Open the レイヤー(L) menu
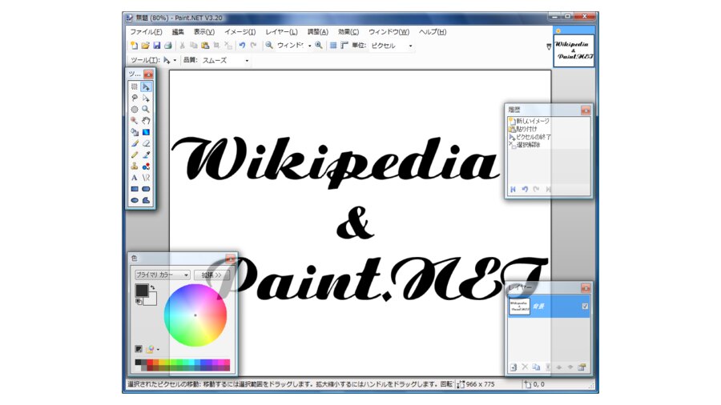This screenshot has height=405, width=721. click(x=281, y=32)
